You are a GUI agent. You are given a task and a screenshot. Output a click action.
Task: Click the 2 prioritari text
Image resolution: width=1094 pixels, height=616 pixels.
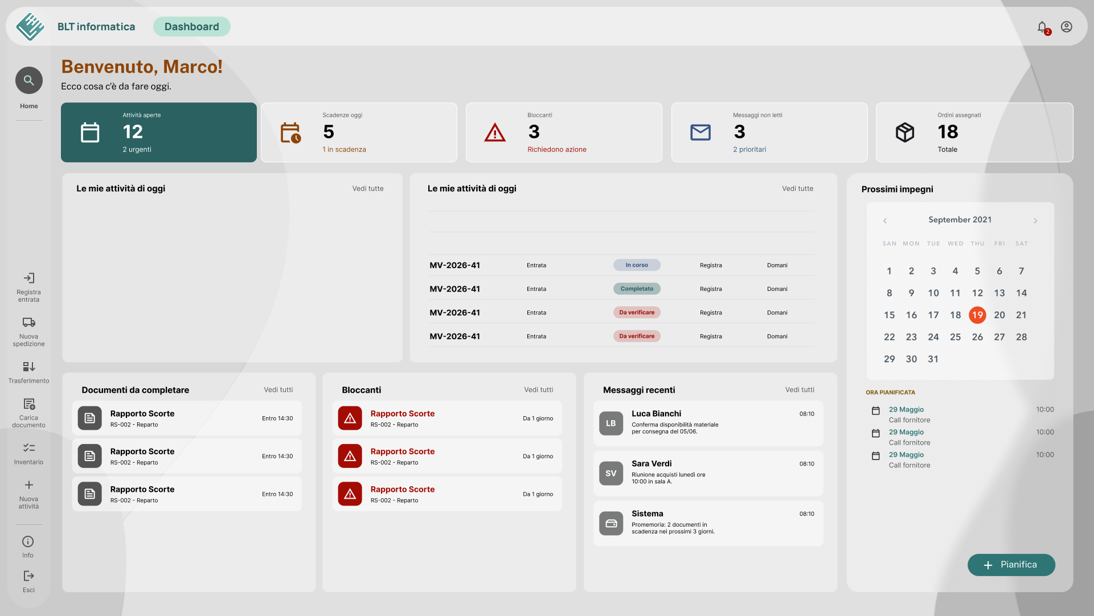click(749, 150)
